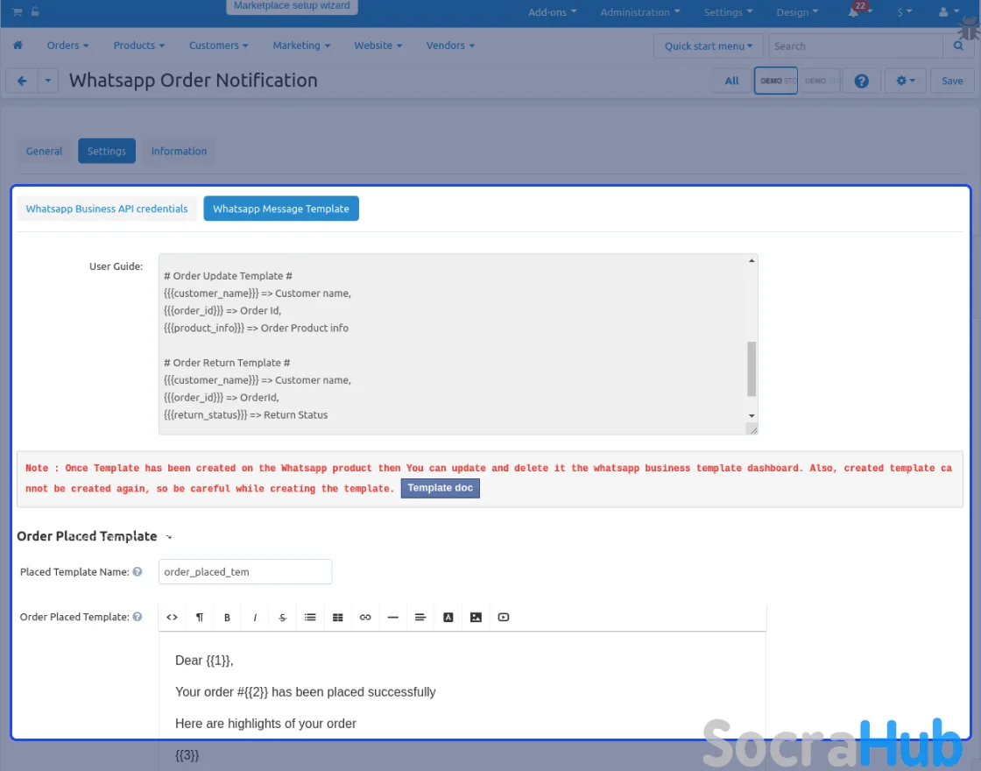Select the All storefronts button
The image size is (981, 771).
[732, 81]
